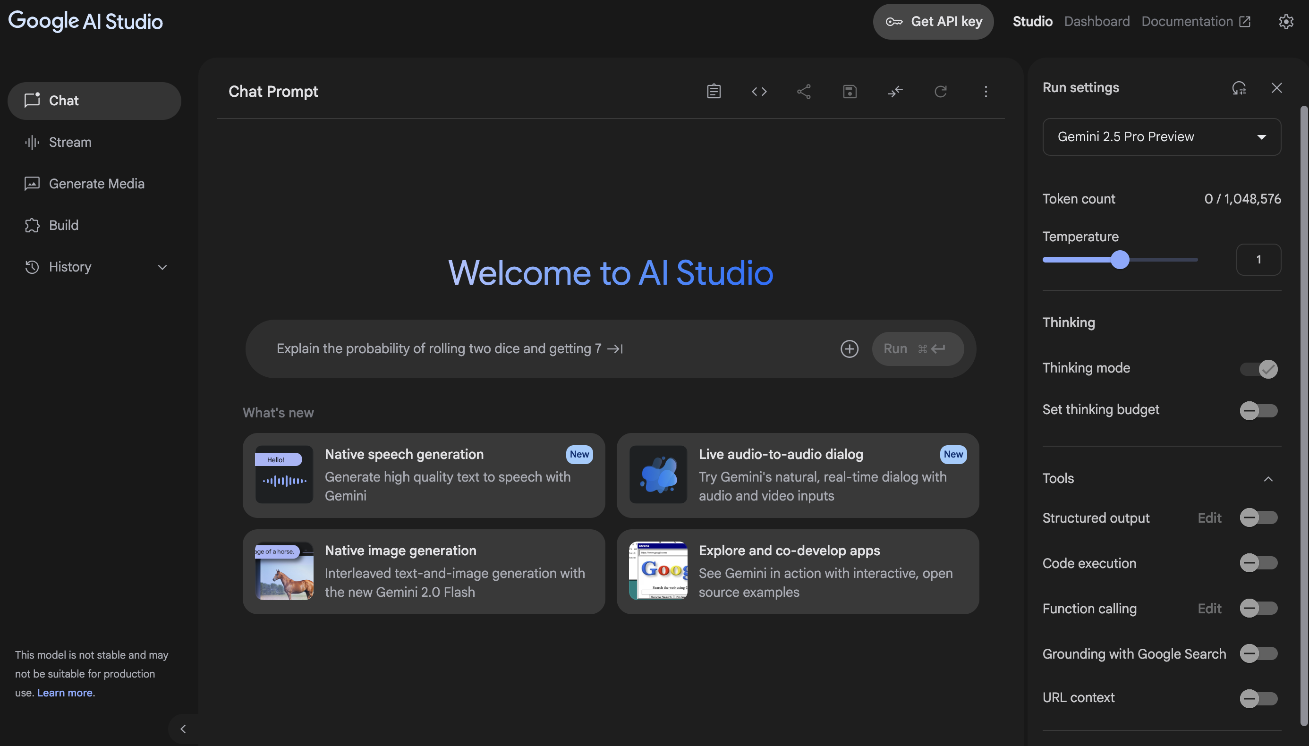Screen dimensions: 1309x746
Task: Collapse the Tools section
Action: click(x=1267, y=479)
